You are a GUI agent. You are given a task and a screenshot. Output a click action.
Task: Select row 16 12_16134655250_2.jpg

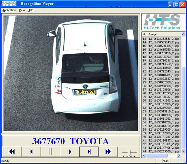click(x=161, y=50)
